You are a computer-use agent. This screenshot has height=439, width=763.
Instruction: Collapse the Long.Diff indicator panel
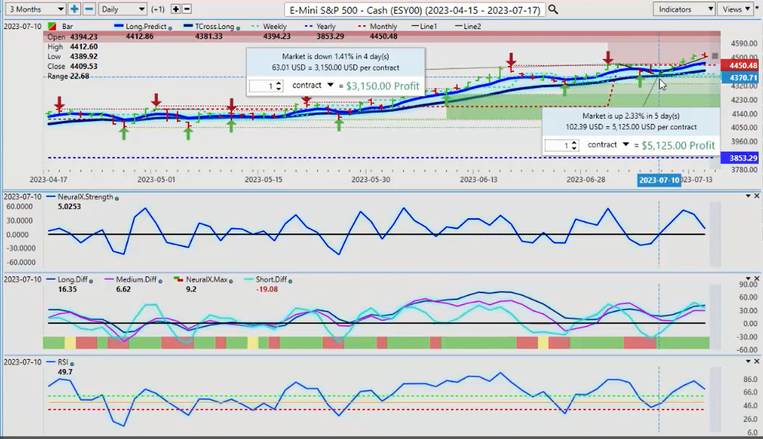click(x=748, y=279)
